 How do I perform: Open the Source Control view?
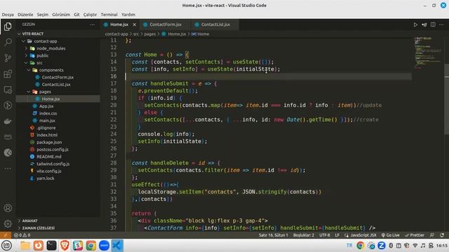(x=8, y=58)
